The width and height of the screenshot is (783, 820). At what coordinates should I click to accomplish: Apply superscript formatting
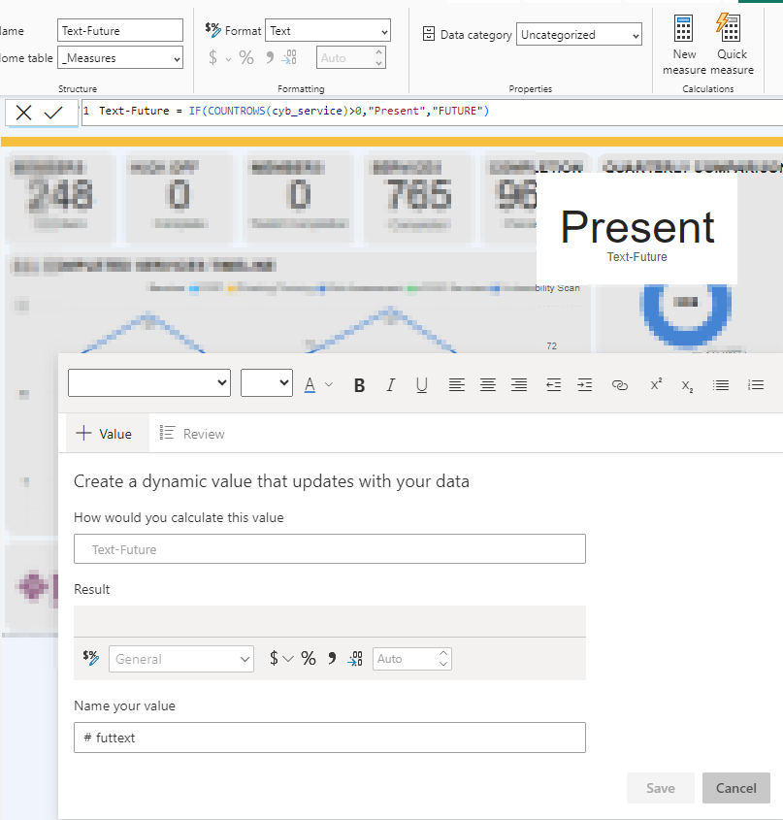point(656,384)
